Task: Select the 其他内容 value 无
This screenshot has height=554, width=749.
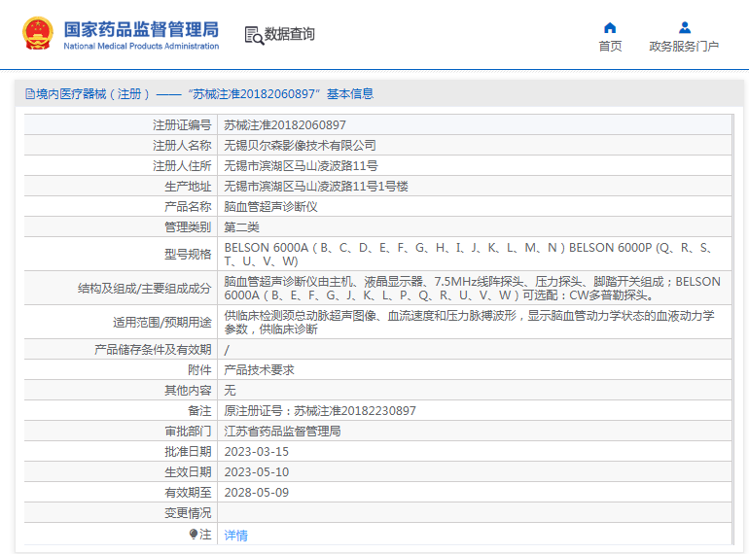Action: click(x=231, y=391)
